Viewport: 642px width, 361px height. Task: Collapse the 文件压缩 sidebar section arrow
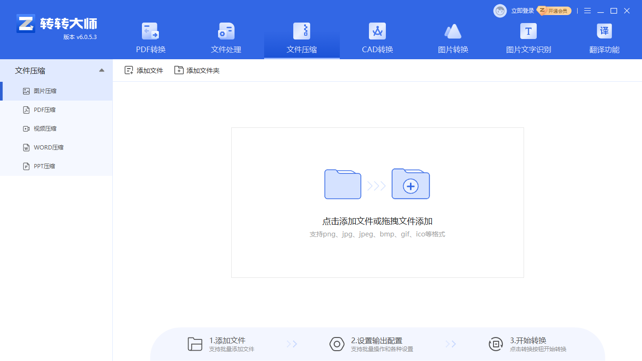102,71
